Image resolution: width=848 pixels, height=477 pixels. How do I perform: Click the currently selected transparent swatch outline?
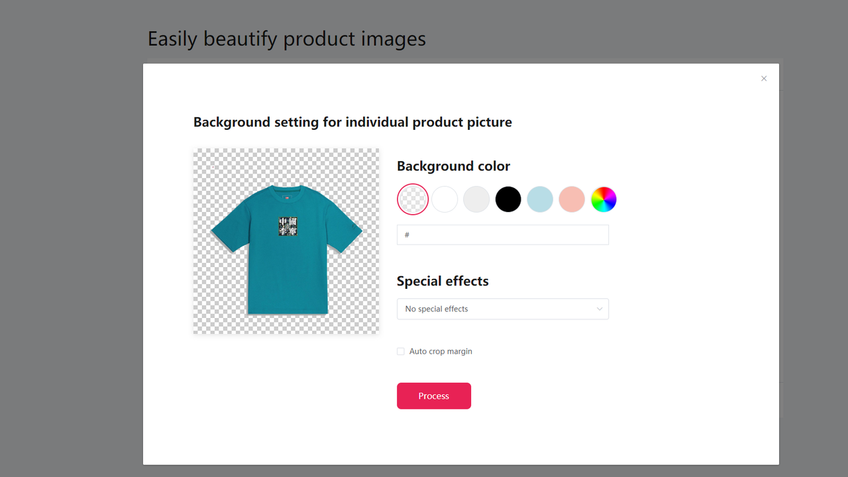412,199
